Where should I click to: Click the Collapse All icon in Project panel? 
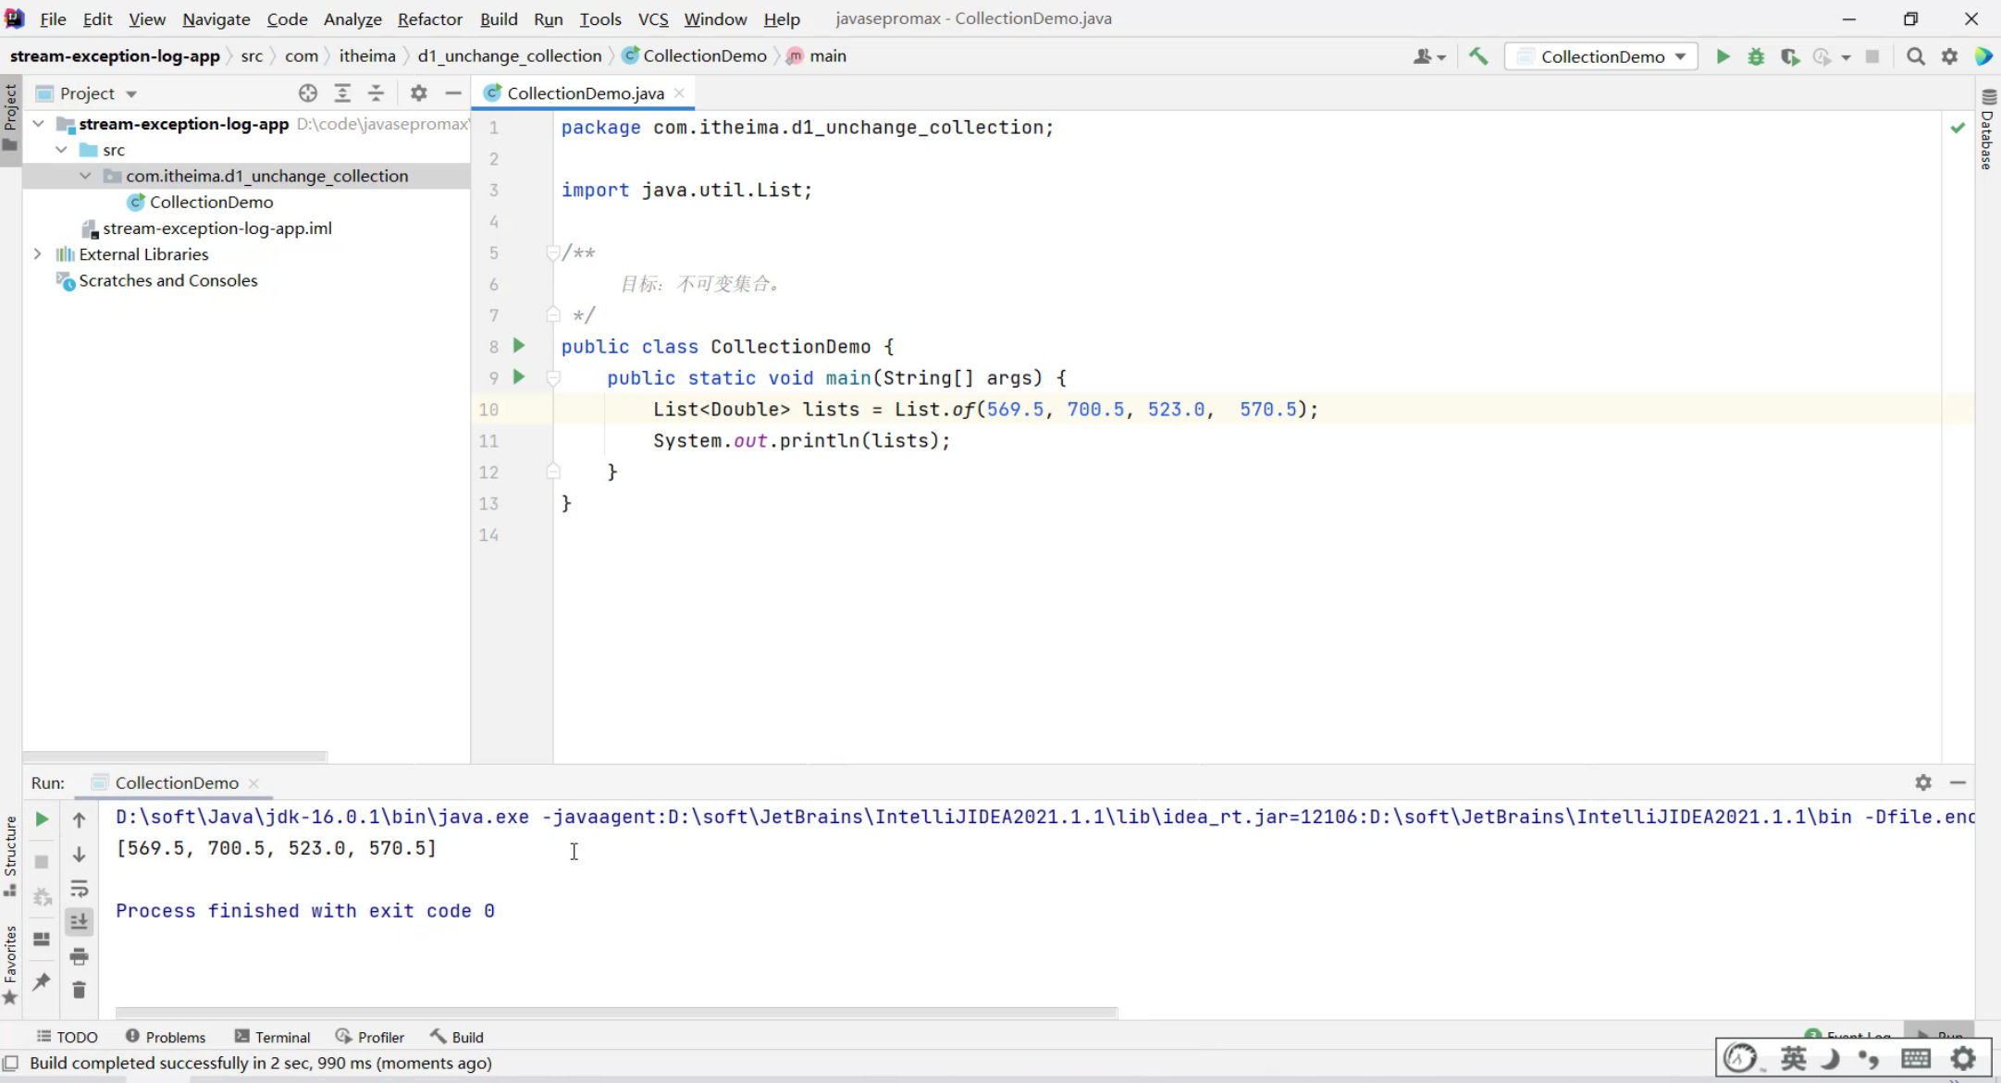[376, 93]
